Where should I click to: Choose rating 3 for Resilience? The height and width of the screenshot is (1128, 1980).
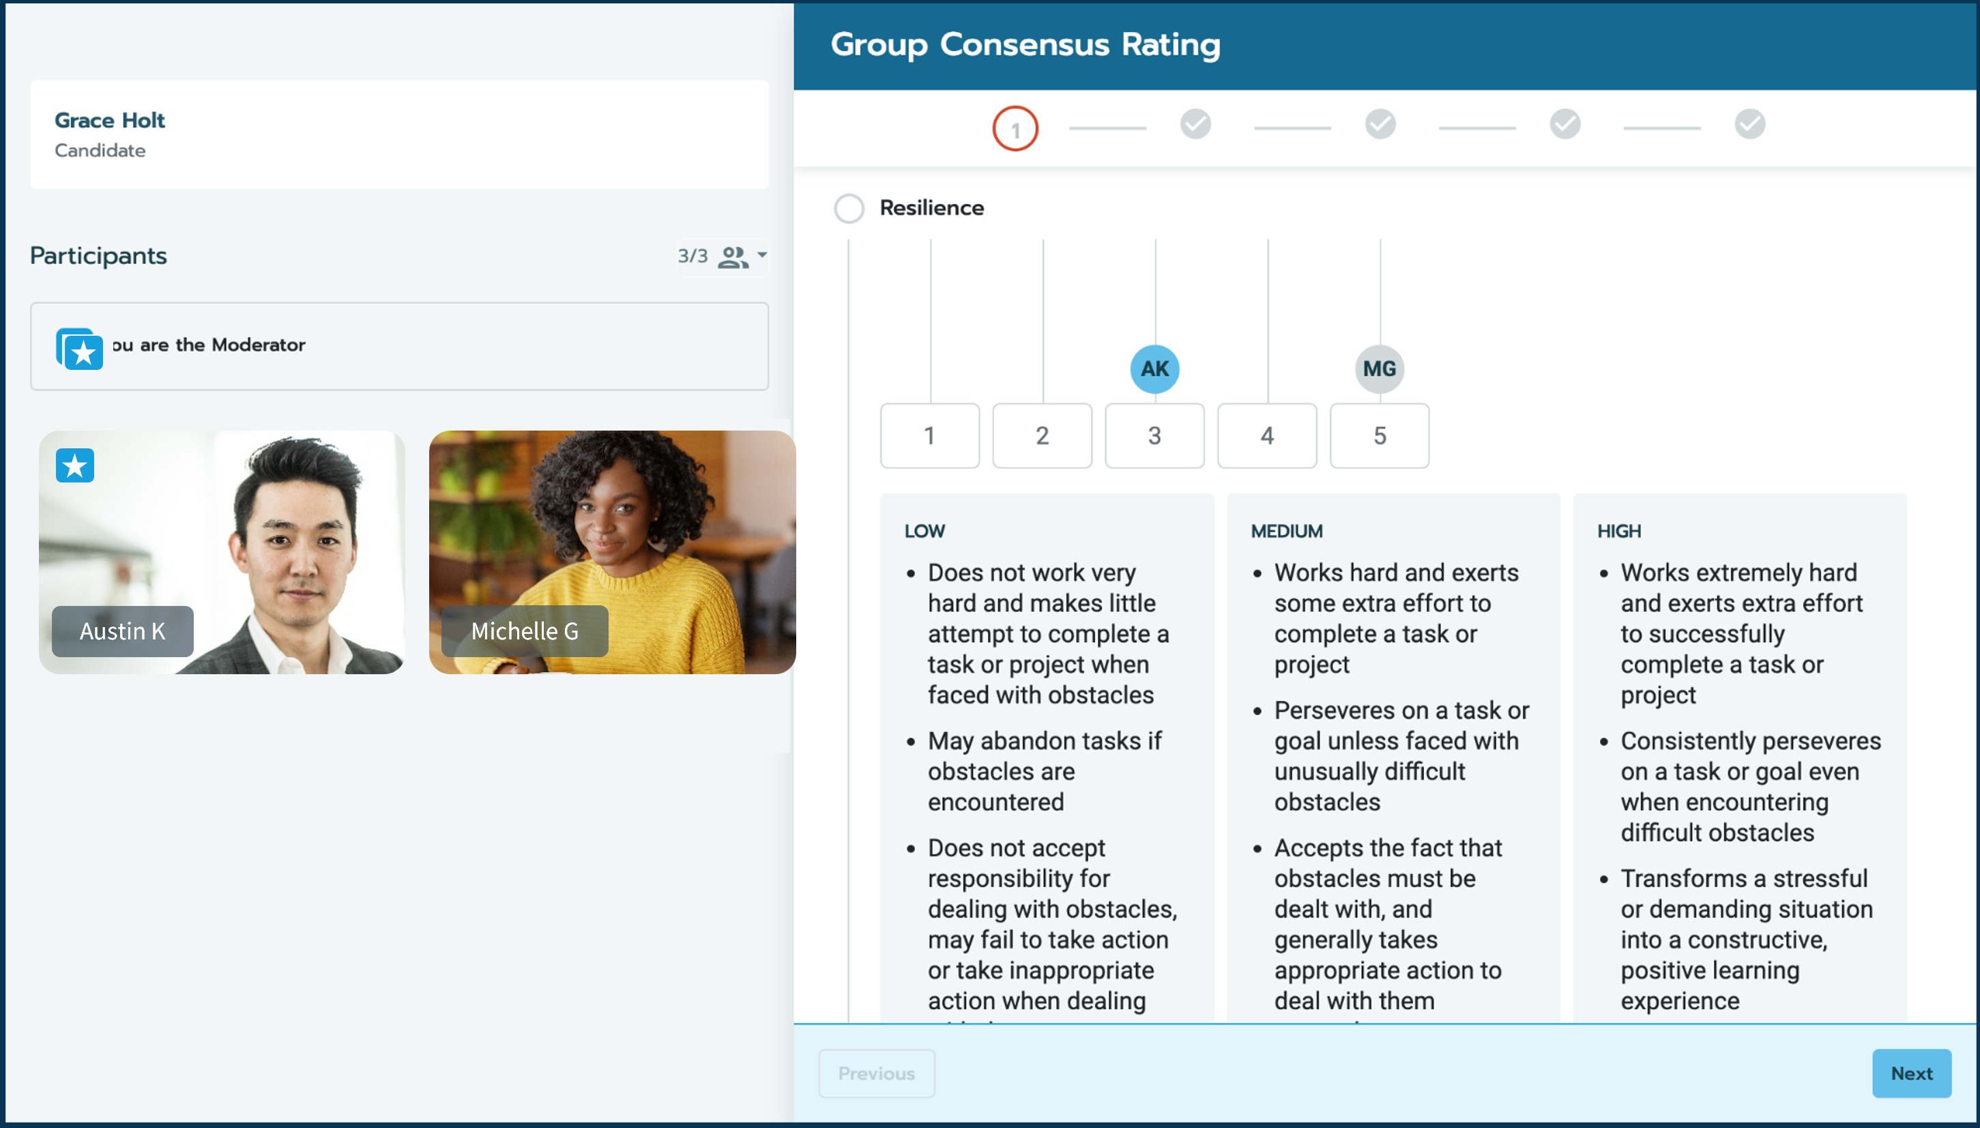[1154, 435]
